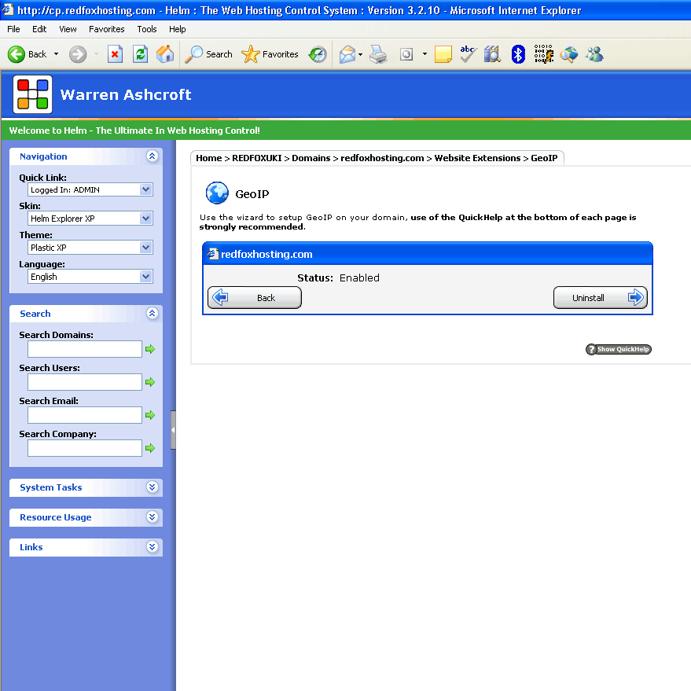Viewport: 691px width, 691px height.
Task: Go to REDFOXUKI in the breadcrumb
Action: pyautogui.click(x=257, y=158)
